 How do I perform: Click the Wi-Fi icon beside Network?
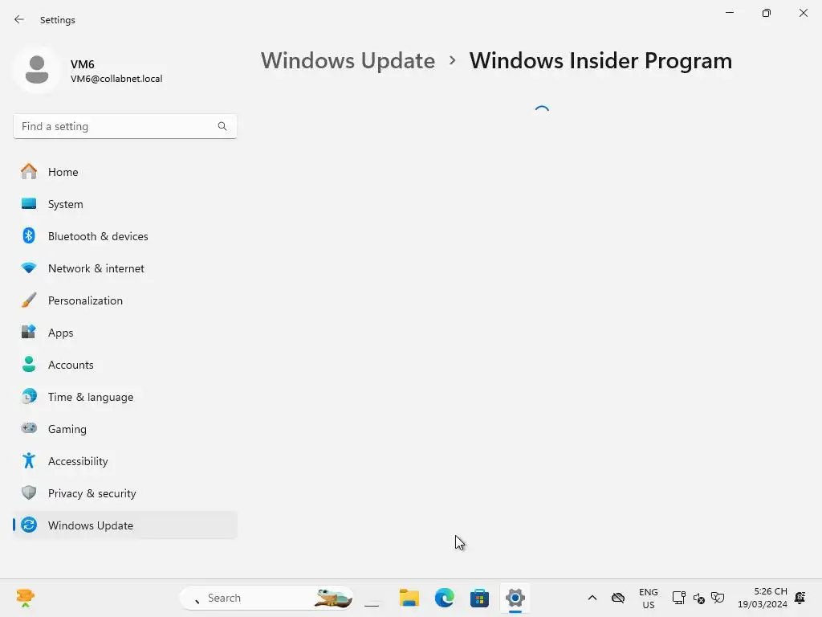pyautogui.click(x=29, y=268)
